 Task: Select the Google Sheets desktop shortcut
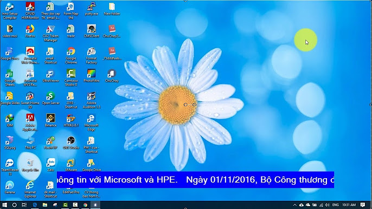click(x=10, y=78)
